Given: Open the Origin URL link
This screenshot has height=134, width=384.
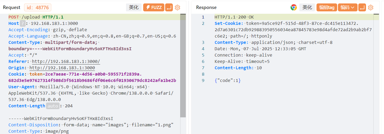Looking at the screenshot, I should click(x=62, y=68).
